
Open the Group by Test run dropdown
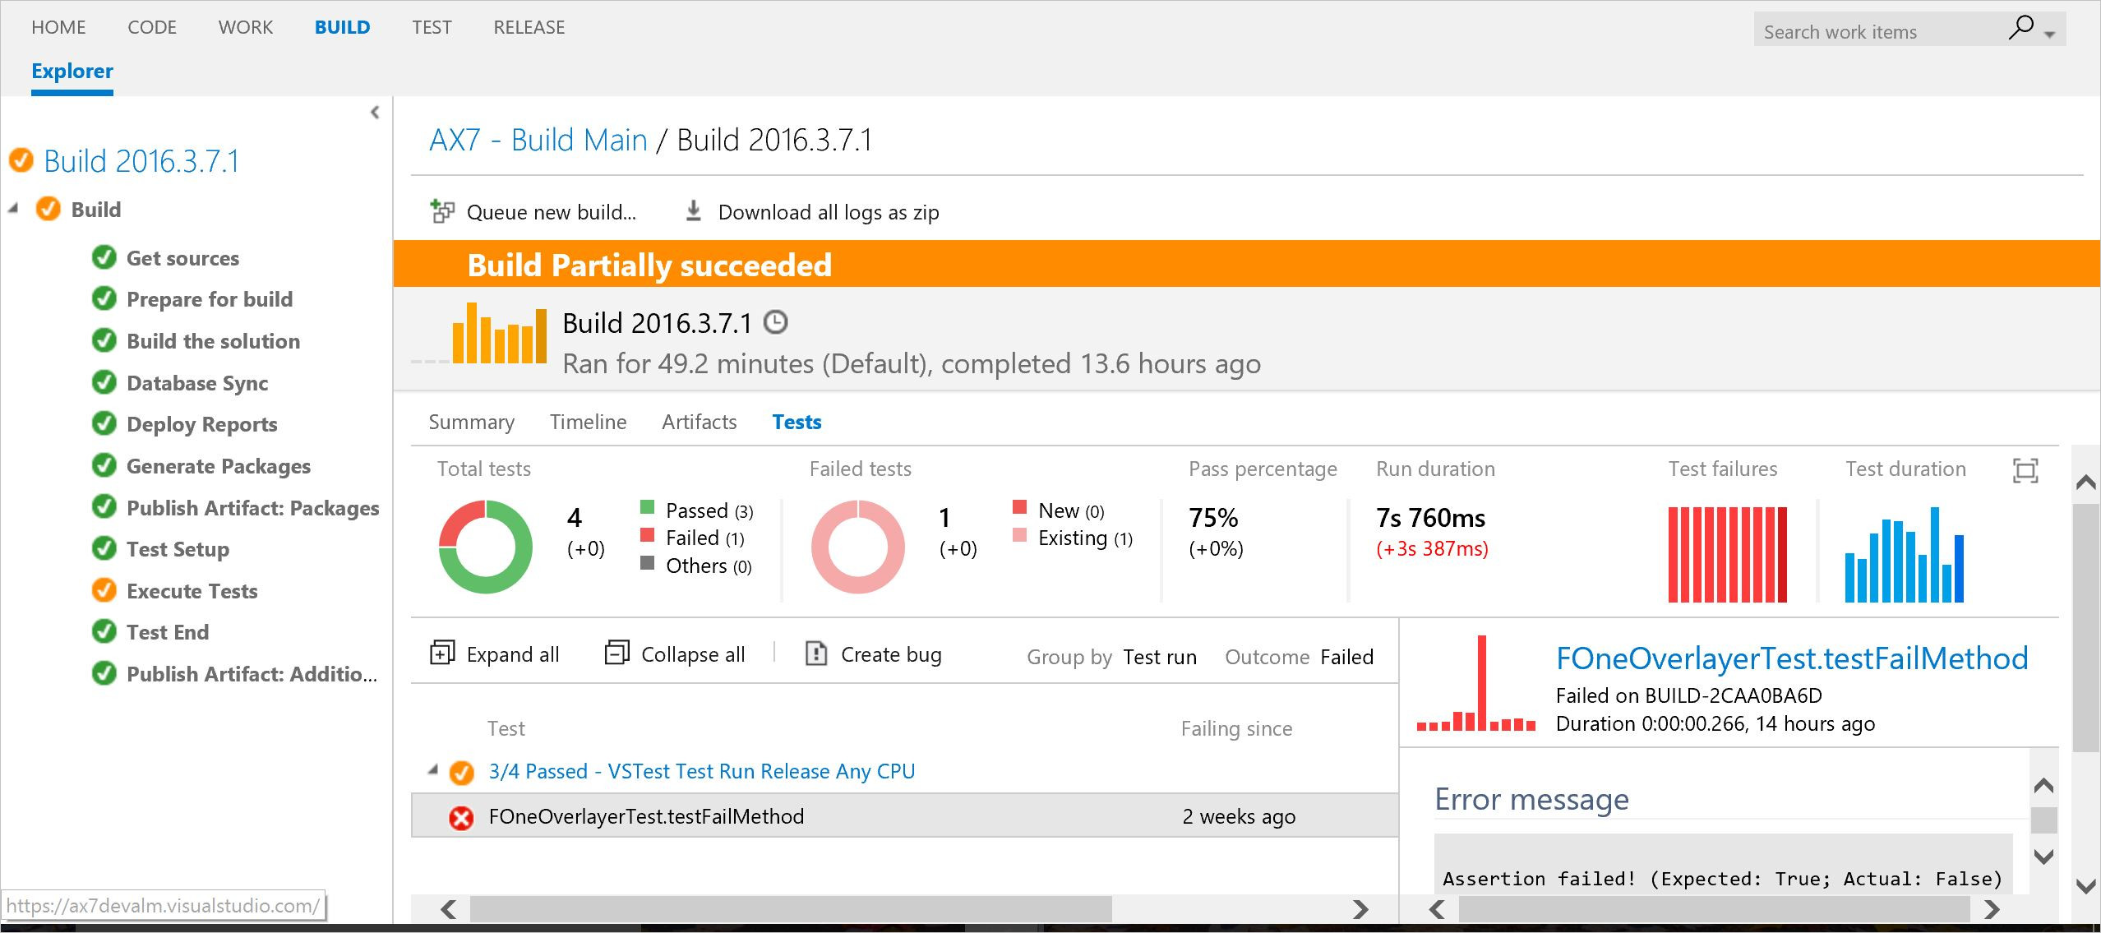[1159, 657]
